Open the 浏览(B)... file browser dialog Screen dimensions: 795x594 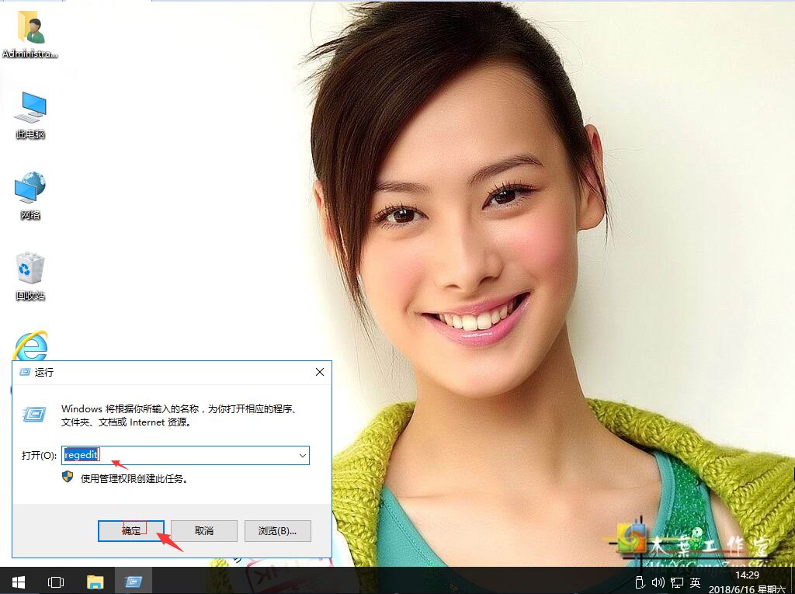[x=277, y=530]
